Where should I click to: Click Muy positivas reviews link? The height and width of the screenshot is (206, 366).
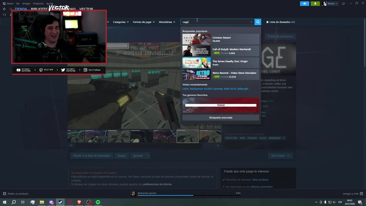tap(260, 180)
